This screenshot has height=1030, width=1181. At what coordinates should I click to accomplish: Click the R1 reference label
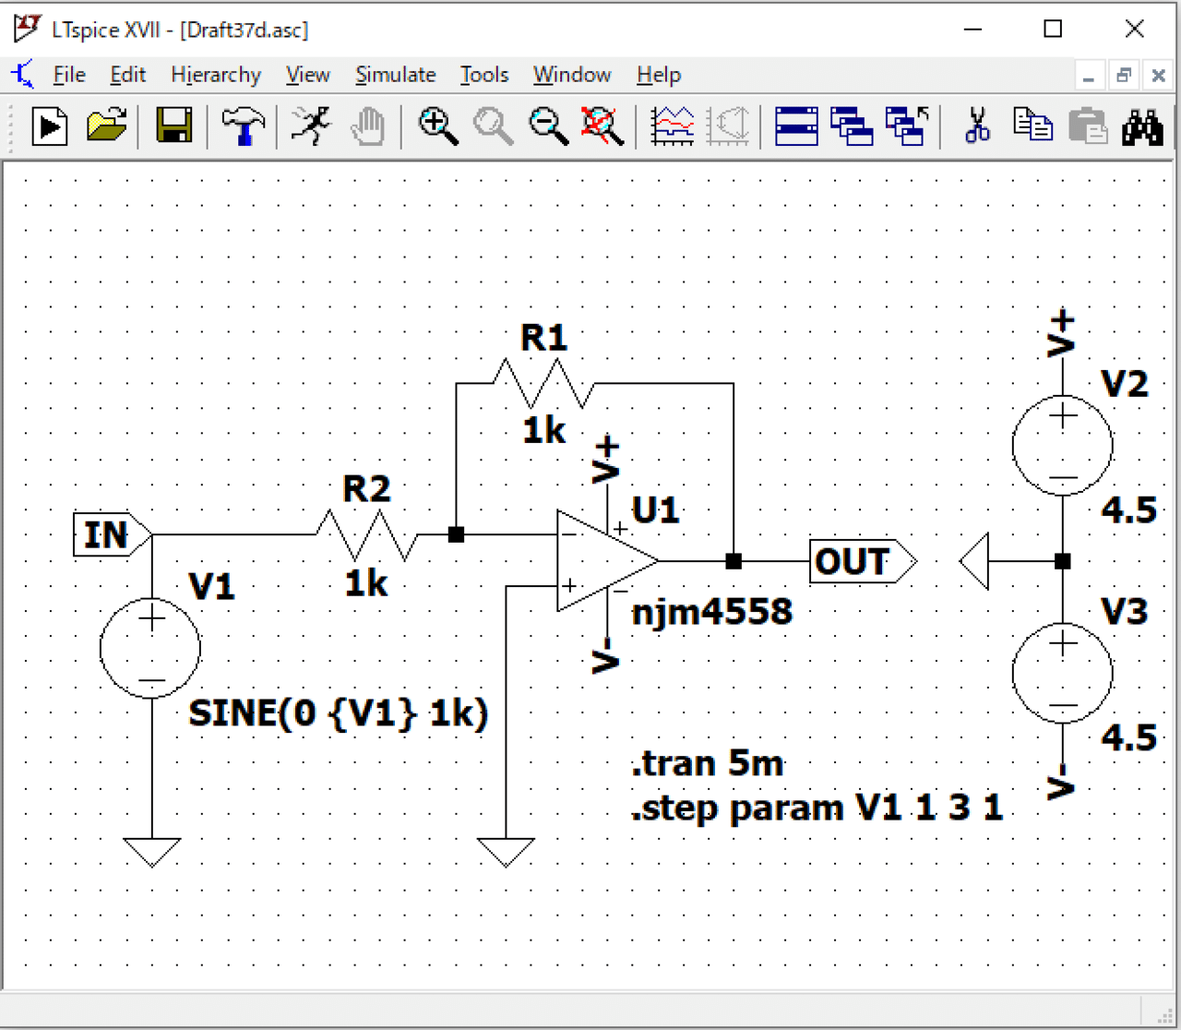point(543,338)
